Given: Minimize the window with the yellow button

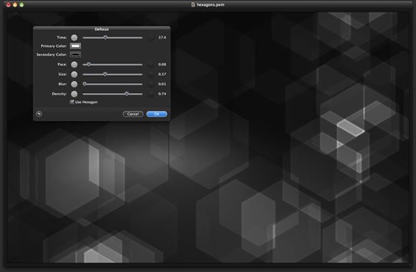Looking at the screenshot, I should (15, 5).
